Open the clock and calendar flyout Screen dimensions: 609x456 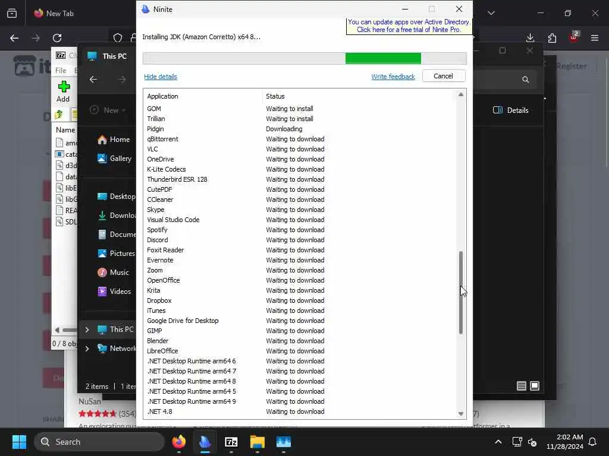pos(565,442)
